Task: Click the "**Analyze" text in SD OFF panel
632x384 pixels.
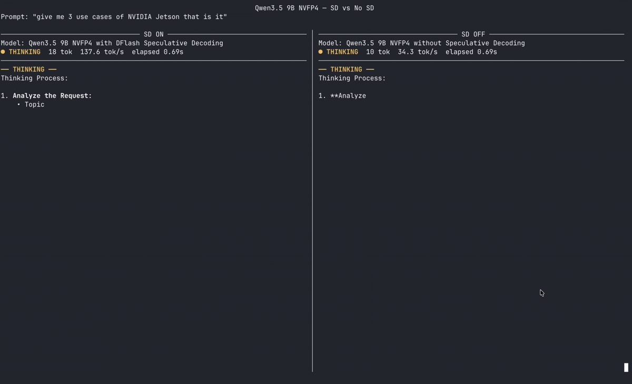Action: [348, 96]
